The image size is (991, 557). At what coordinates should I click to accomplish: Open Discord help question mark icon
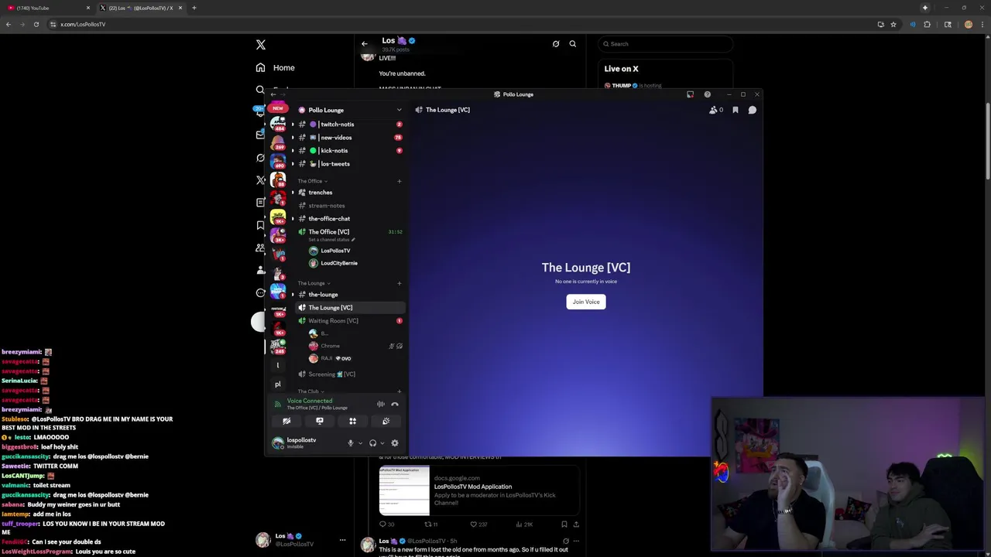tap(707, 94)
